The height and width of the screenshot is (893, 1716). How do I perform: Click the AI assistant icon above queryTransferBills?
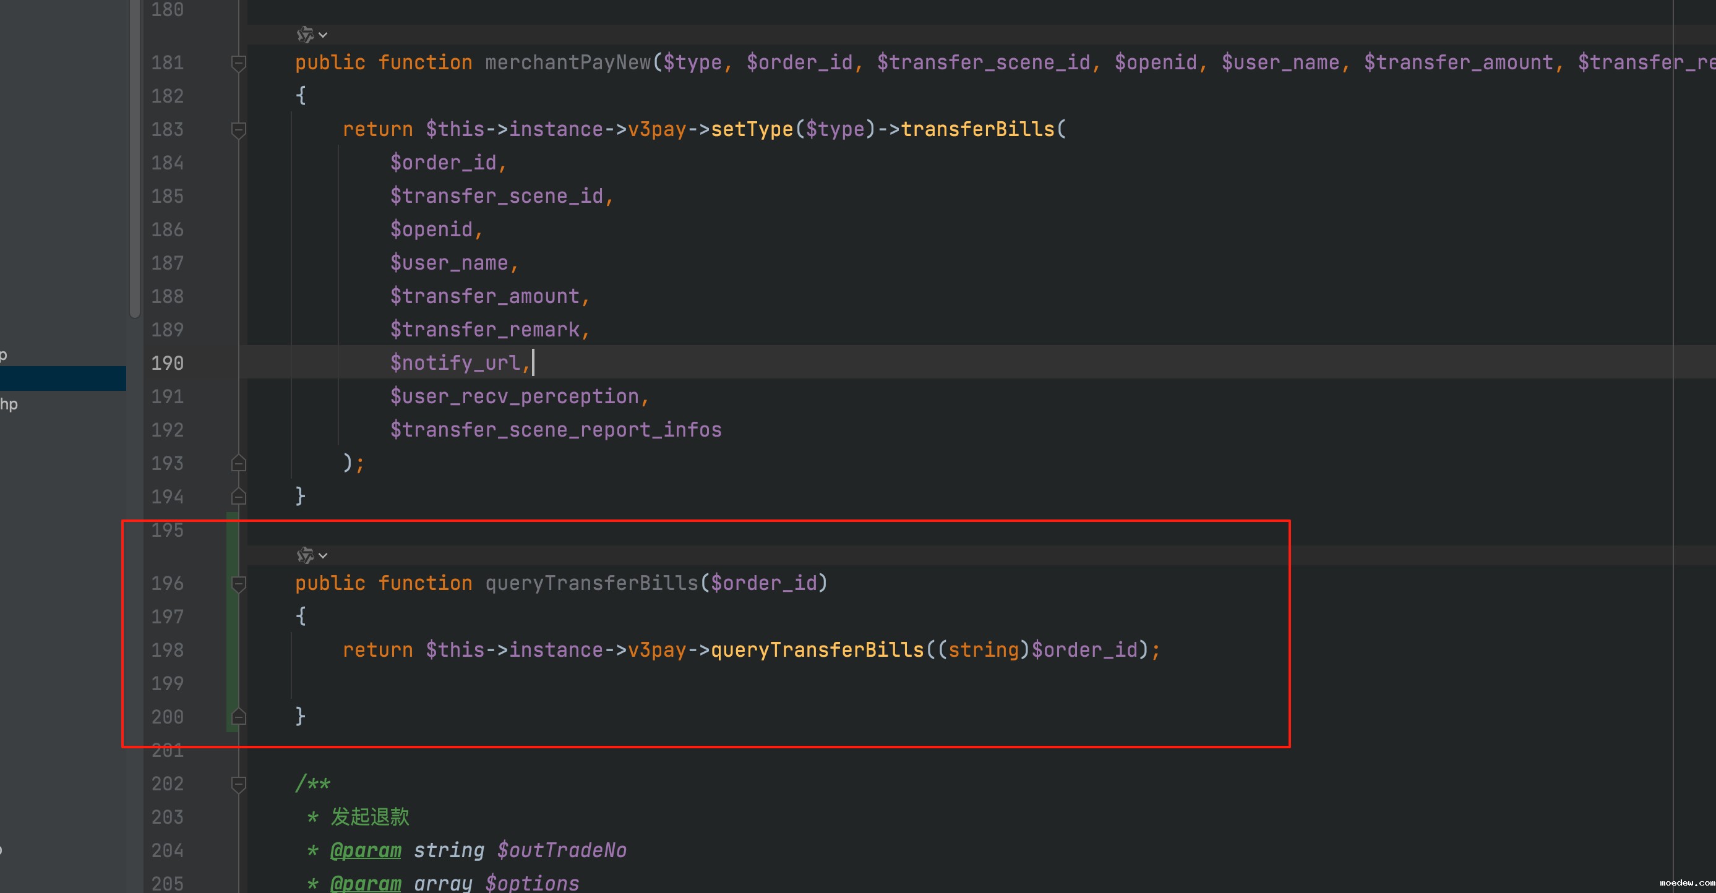click(304, 555)
